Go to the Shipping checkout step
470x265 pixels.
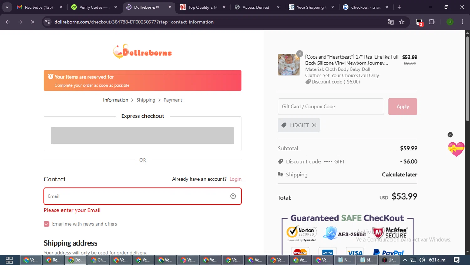(x=146, y=100)
